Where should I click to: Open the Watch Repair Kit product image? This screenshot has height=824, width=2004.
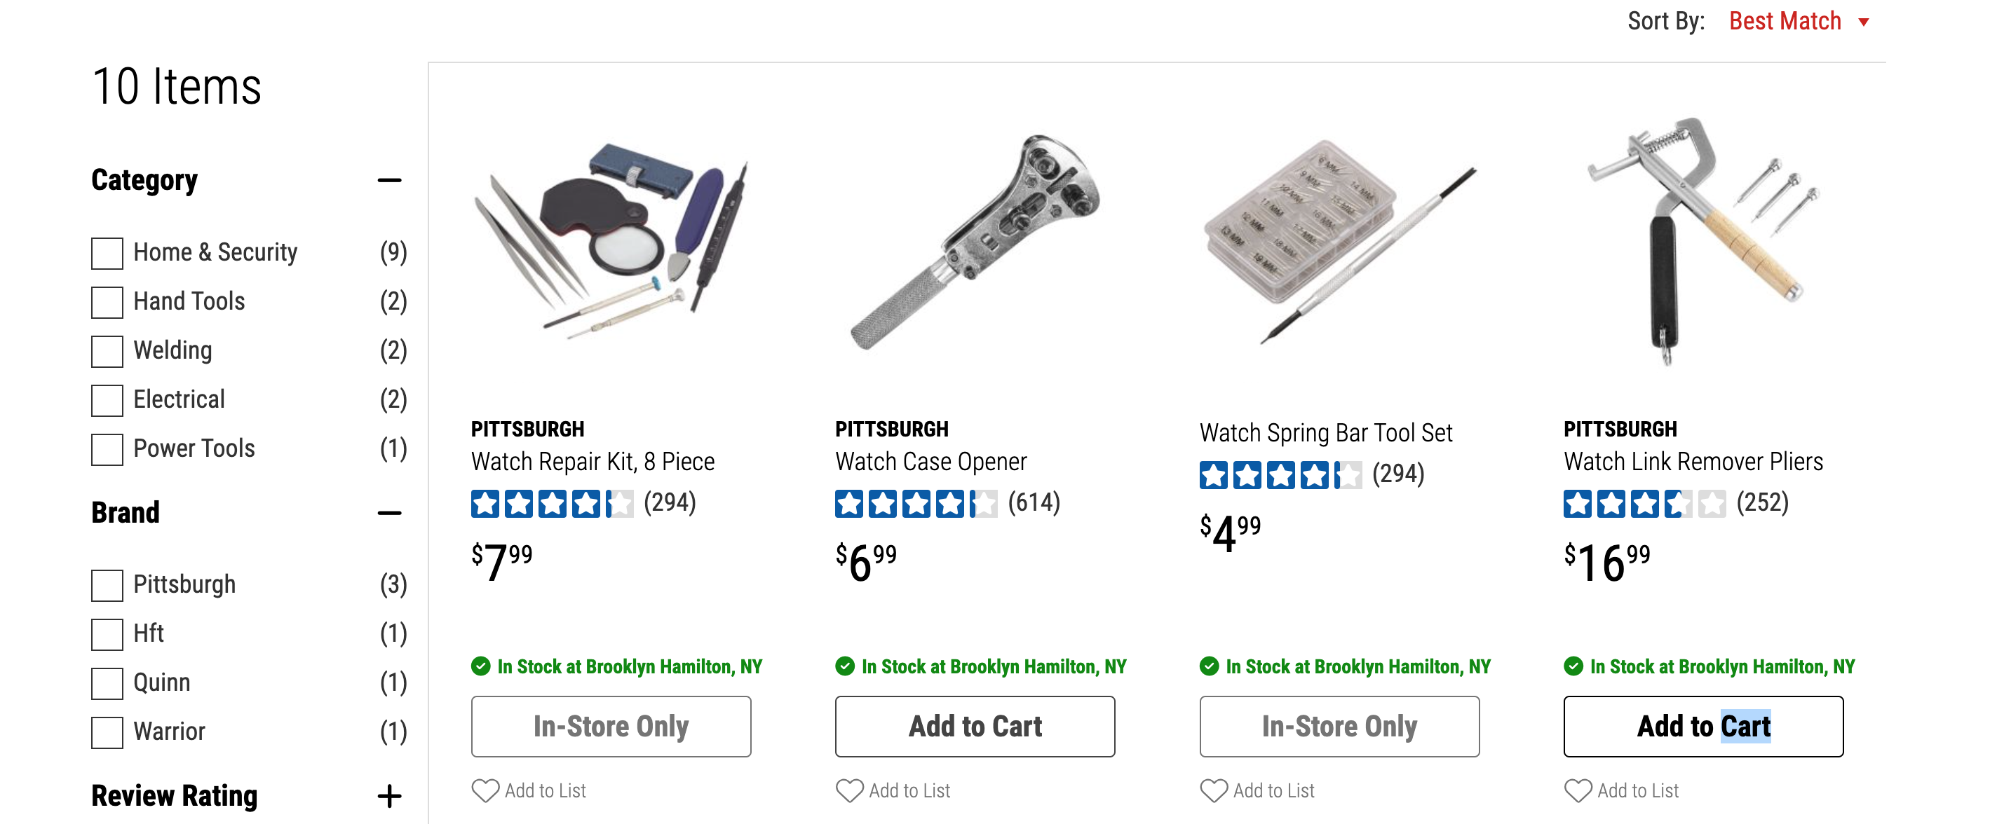point(611,241)
